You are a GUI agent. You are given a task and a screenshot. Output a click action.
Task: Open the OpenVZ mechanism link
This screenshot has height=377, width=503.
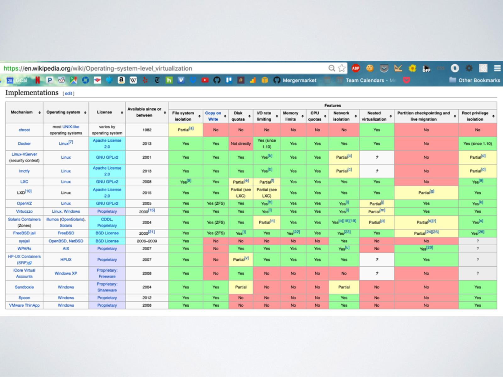tap(24, 203)
